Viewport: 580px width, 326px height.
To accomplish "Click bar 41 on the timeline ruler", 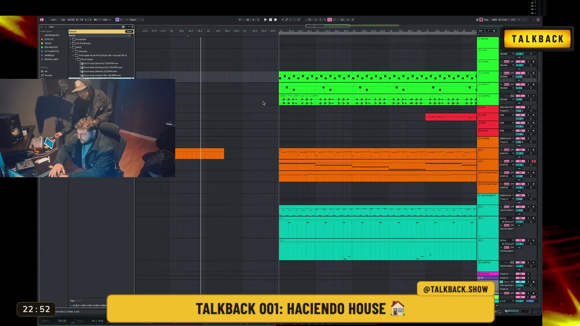I will coord(281,31).
